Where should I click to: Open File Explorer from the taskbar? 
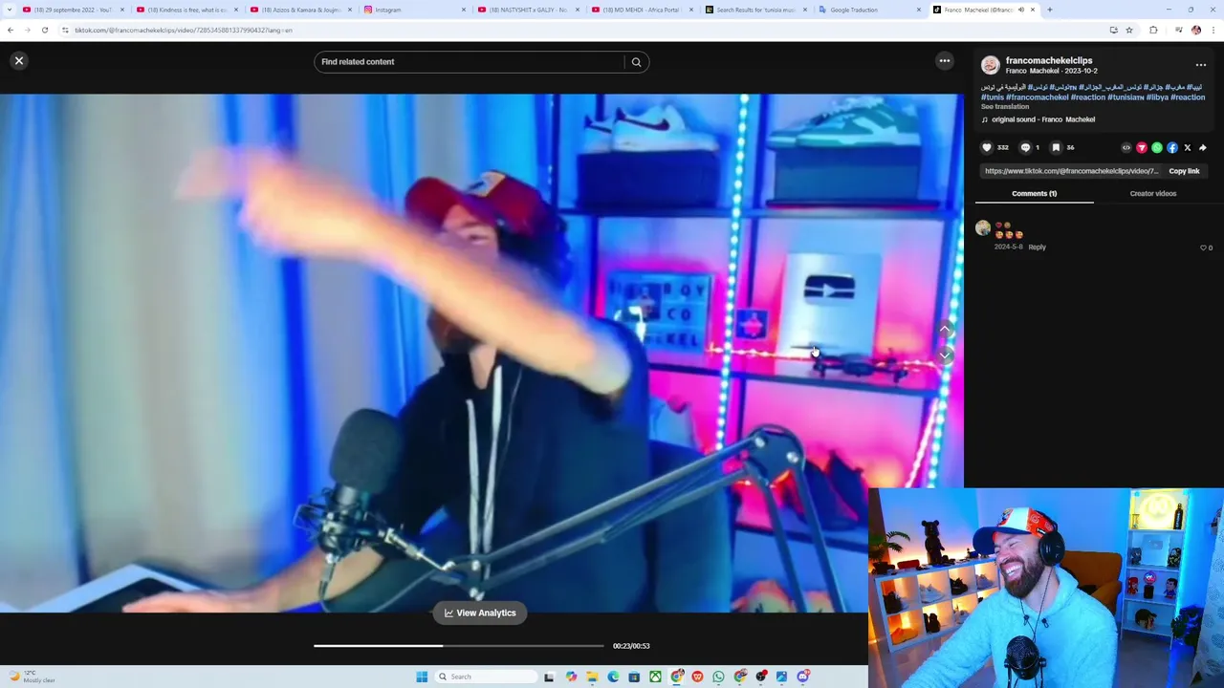tap(592, 677)
